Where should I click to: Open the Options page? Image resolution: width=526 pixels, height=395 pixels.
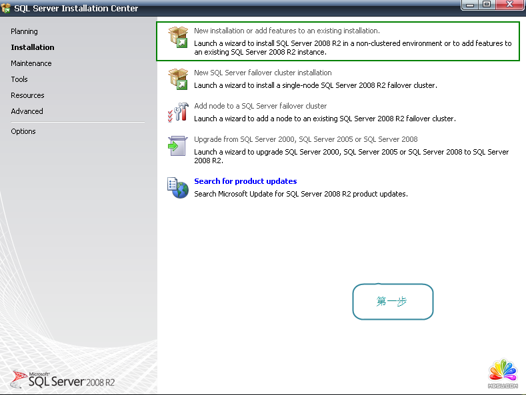pyautogui.click(x=23, y=131)
